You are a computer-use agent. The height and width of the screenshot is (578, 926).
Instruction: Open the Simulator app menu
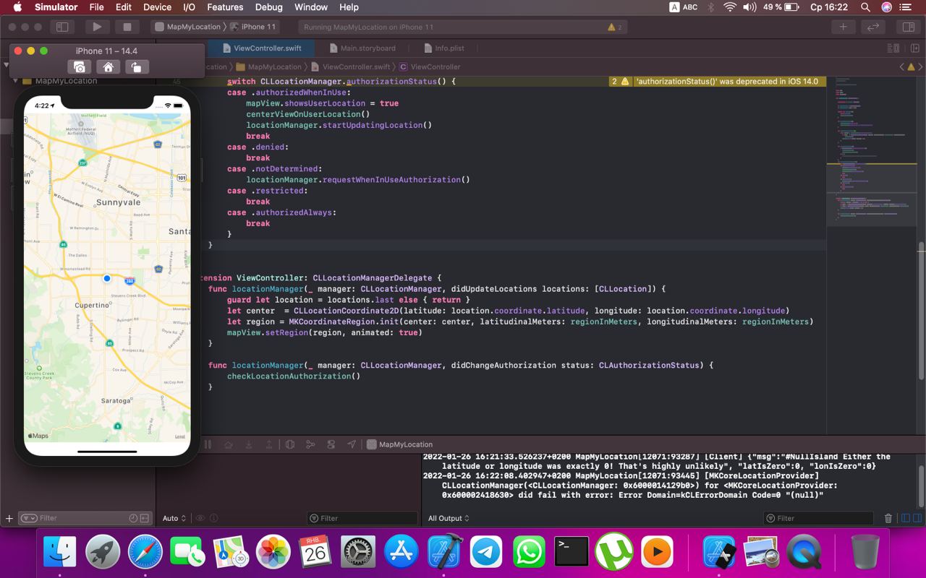click(x=56, y=7)
